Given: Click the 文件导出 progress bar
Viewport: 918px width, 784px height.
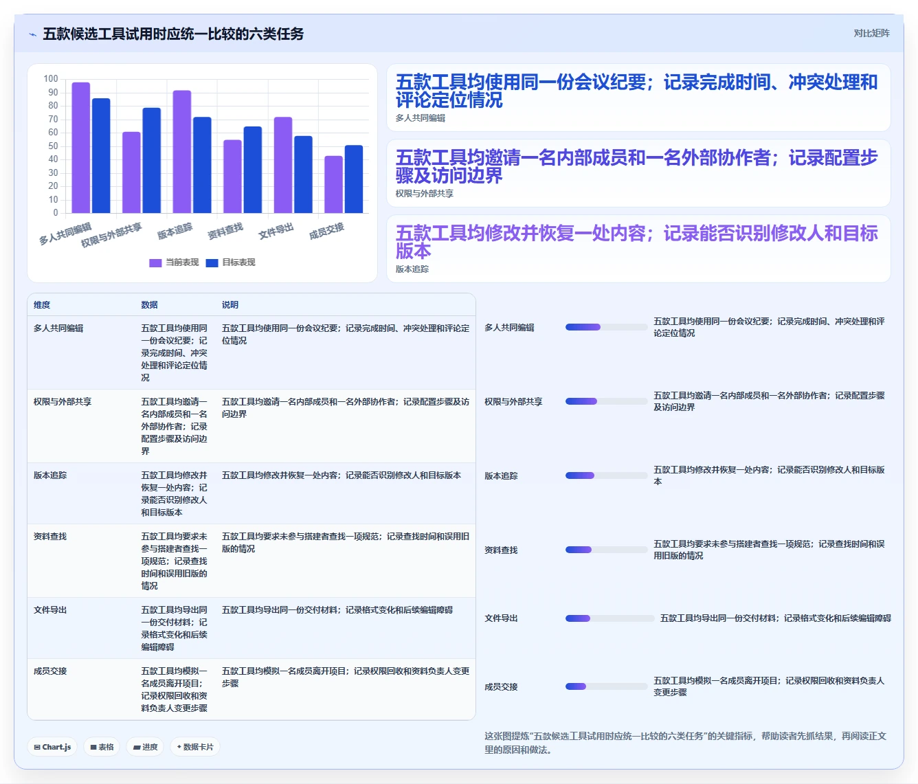Looking at the screenshot, I should pos(610,618).
